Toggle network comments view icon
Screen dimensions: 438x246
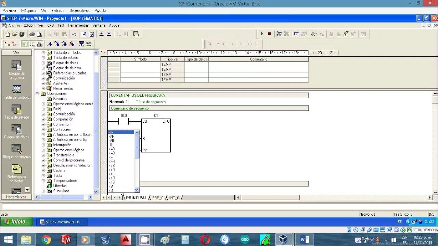[x=32, y=44]
